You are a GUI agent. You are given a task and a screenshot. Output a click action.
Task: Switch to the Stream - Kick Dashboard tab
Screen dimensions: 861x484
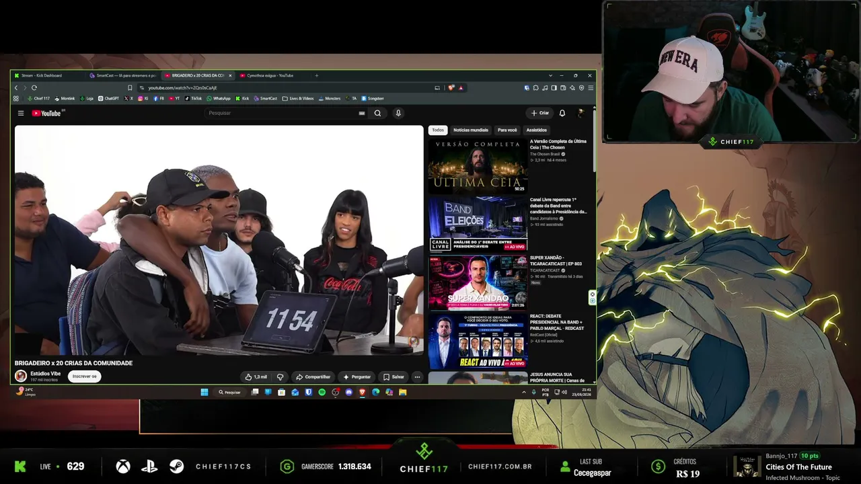[48, 75]
